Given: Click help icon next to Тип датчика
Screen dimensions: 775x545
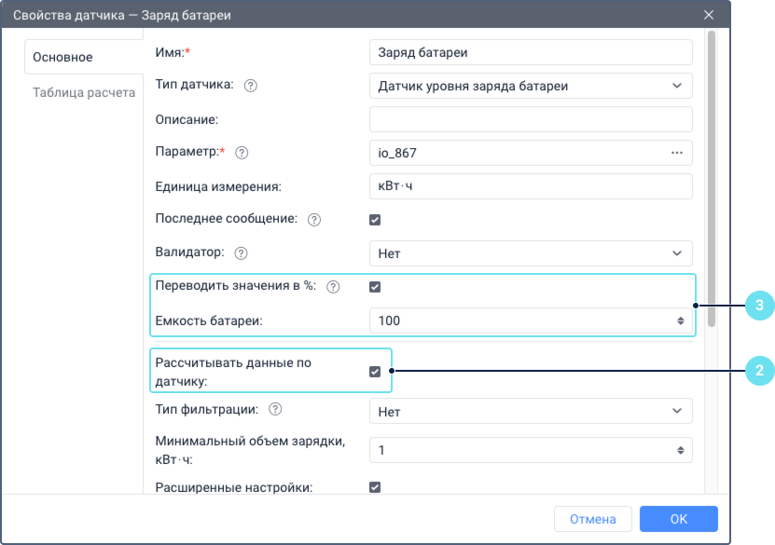Looking at the screenshot, I should 250,86.
